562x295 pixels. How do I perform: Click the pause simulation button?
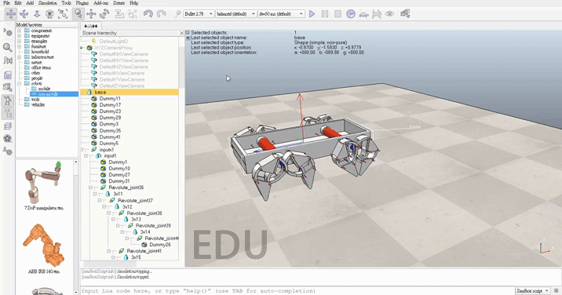click(x=325, y=14)
